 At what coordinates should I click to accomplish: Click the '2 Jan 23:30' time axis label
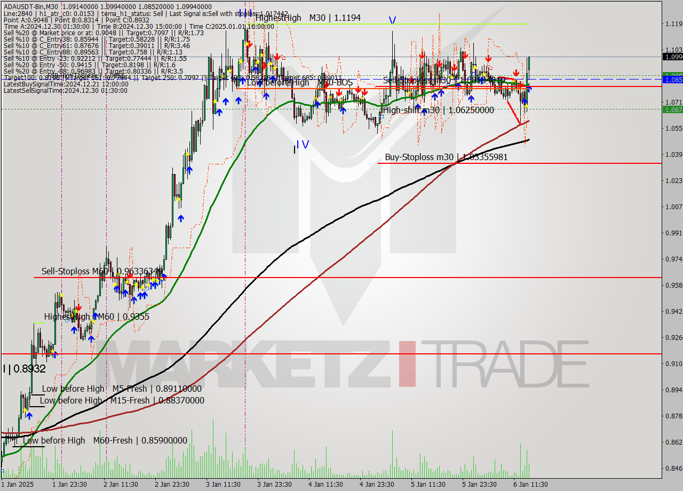tap(172, 485)
